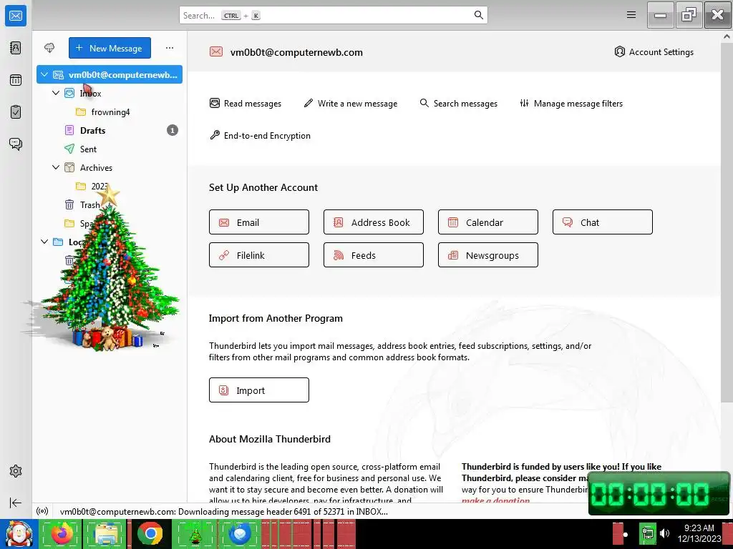Open the Calendar space icon in sidebar
Viewport: 733px width, 549px height.
click(16, 80)
